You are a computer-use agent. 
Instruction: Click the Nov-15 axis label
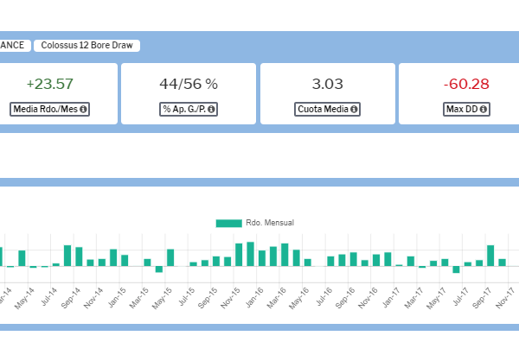point(230,298)
